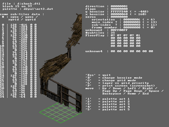
Task: Select sub-tile row 12 with xpos 0
Action: (x=18, y=50)
